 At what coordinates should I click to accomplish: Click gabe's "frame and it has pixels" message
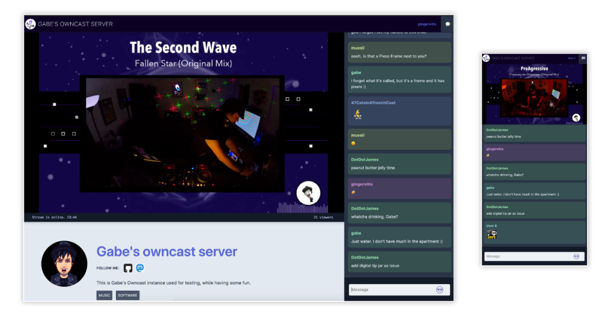pyautogui.click(x=399, y=80)
